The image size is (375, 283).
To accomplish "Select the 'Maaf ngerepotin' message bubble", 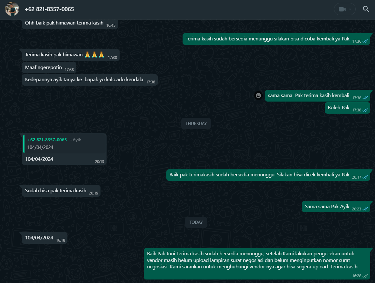I will 44,67.
